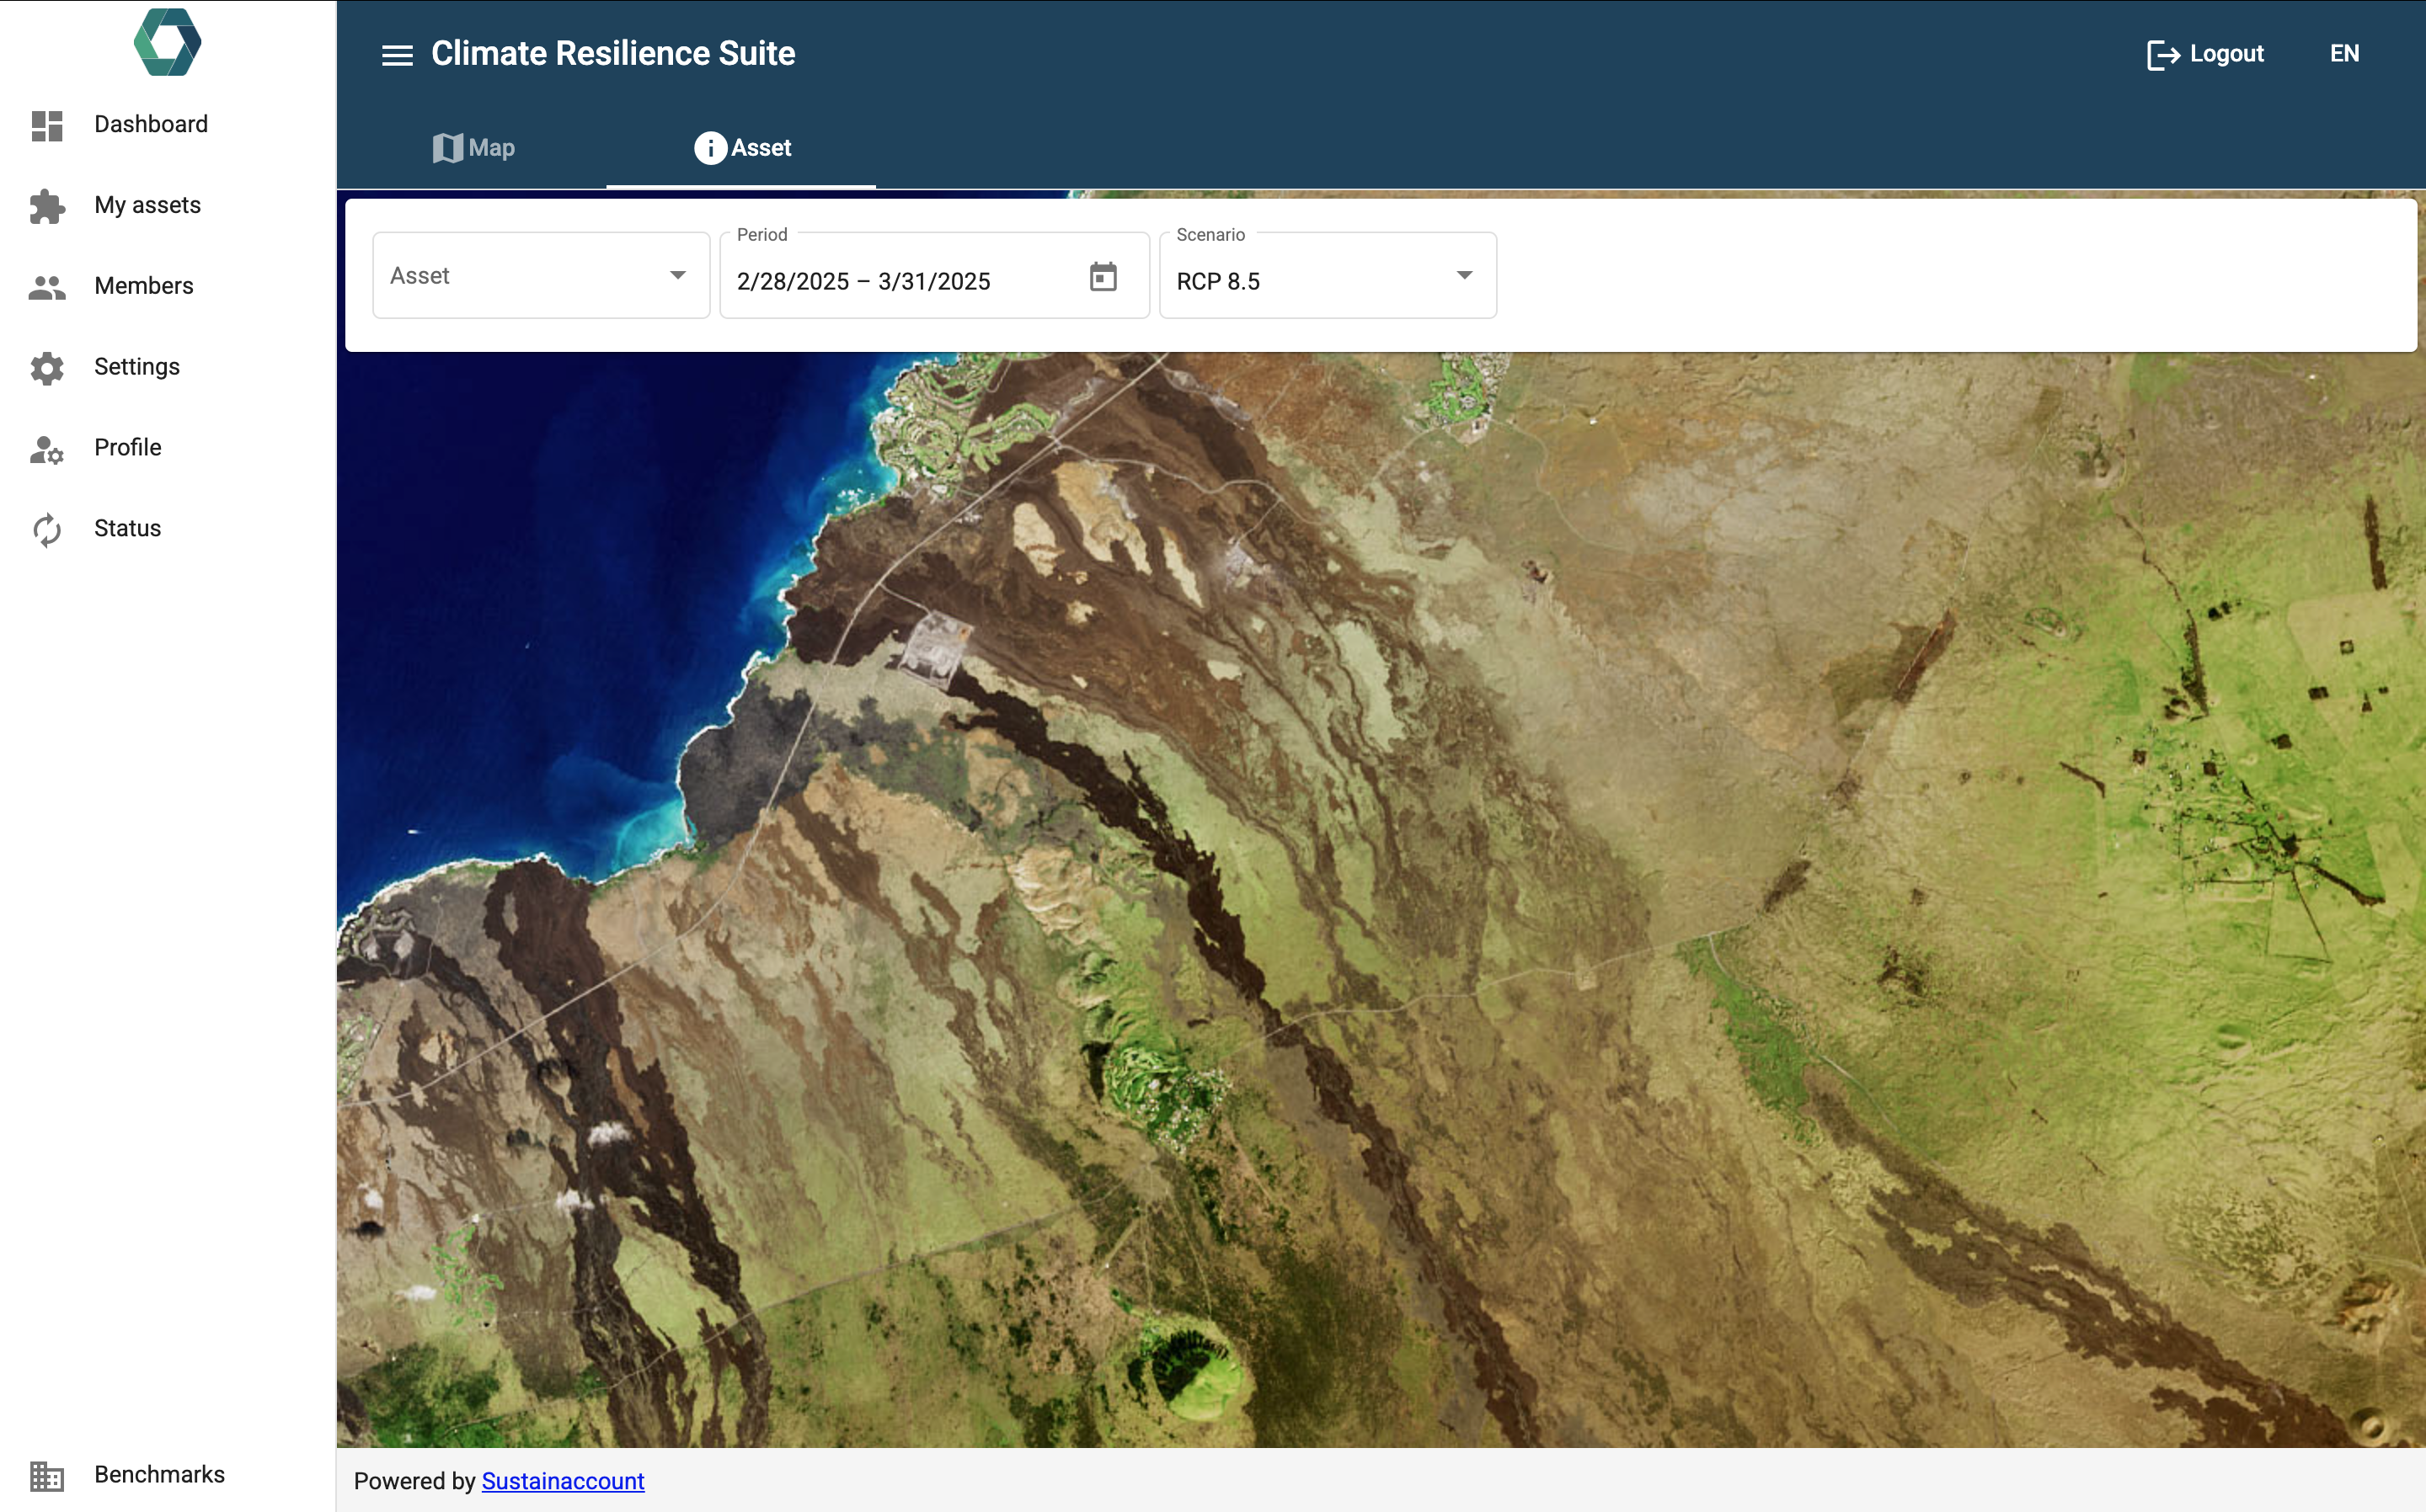Click the Dashboard grid icon
Screen dimensions: 2426x1512
[x=47, y=125]
